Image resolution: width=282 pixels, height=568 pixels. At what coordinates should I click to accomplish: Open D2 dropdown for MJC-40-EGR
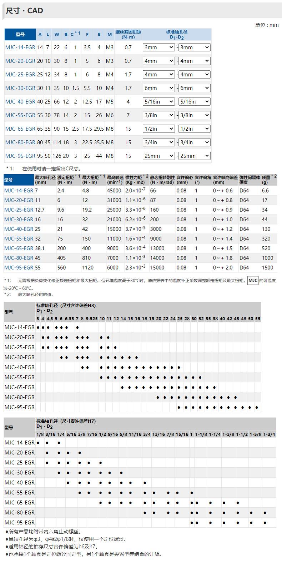[x=194, y=101]
